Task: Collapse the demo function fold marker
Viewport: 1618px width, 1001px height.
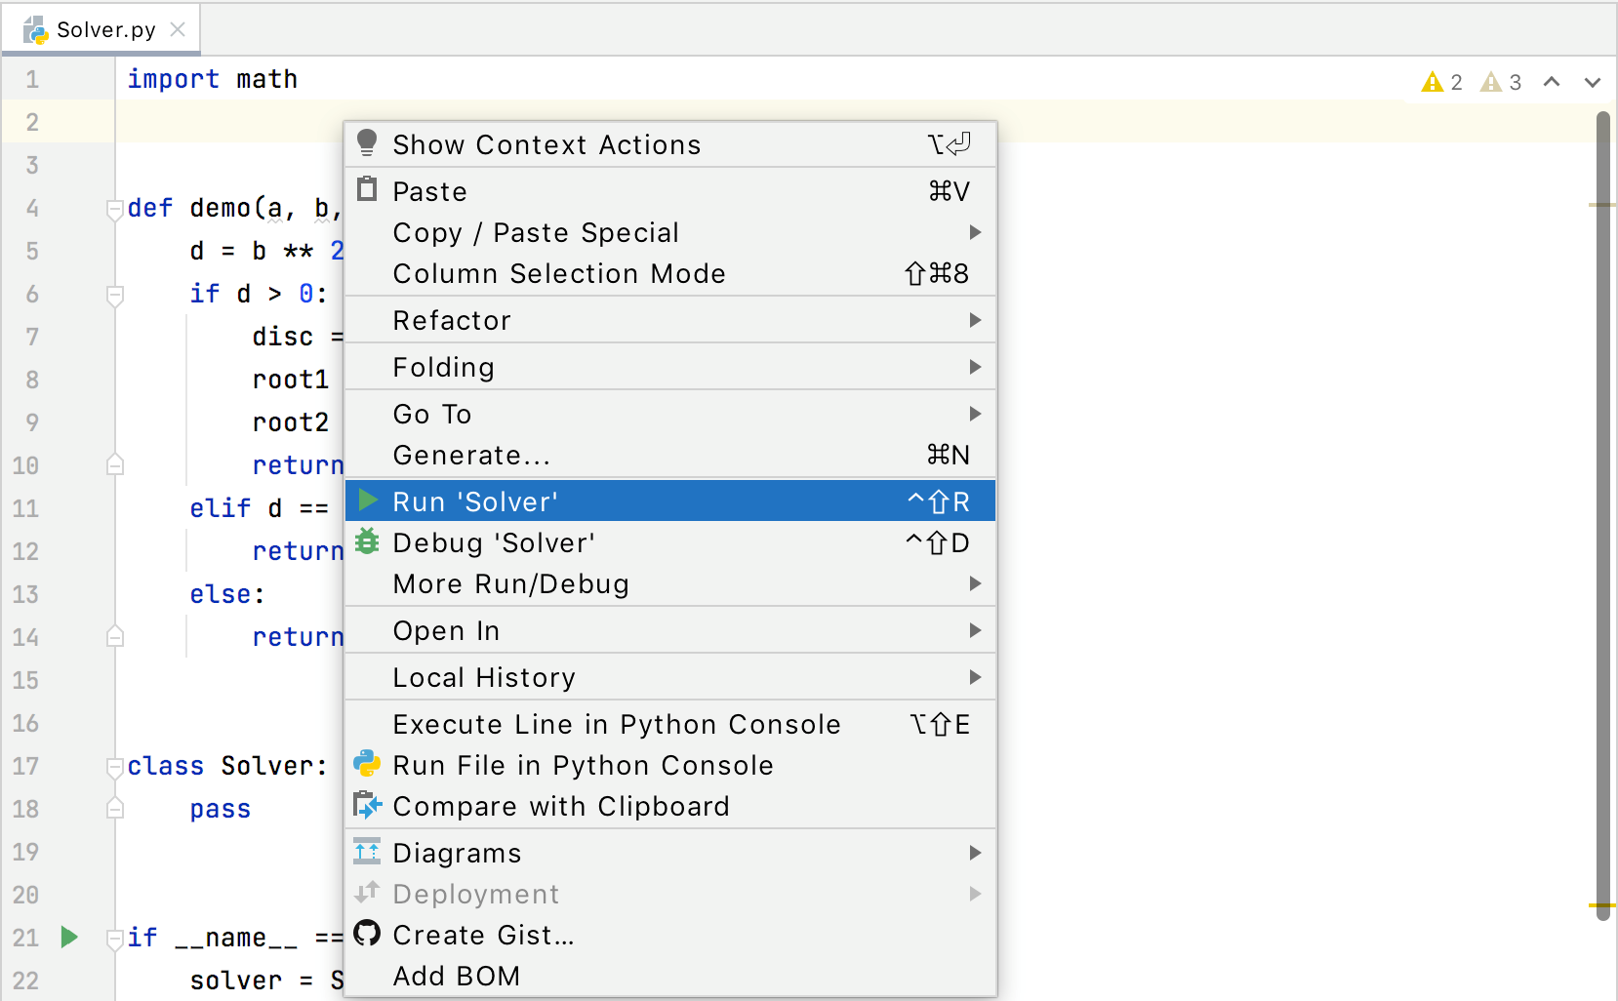Action: tap(115, 208)
